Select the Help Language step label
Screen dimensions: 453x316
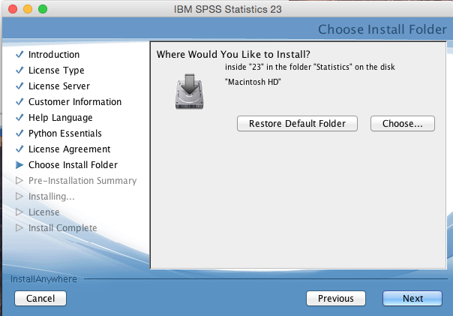point(61,118)
